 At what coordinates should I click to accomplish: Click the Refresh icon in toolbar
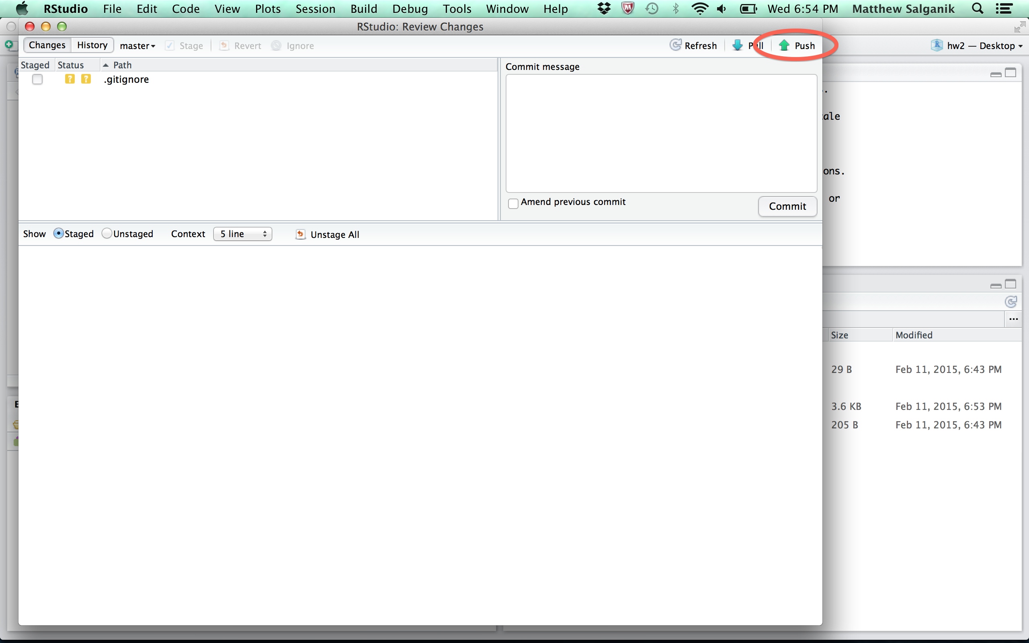(675, 45)
